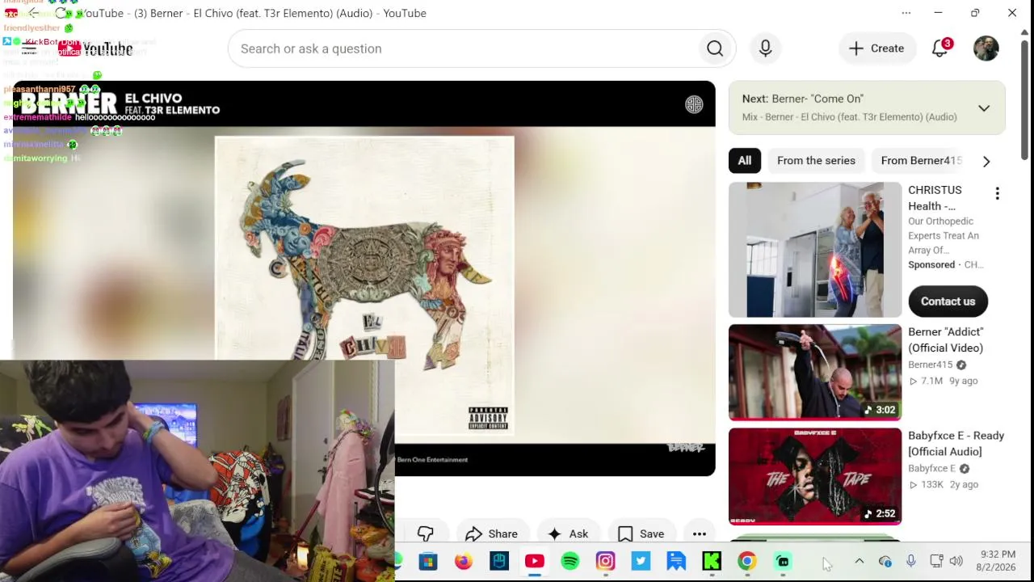Viewport: 1034px width, 582px height.
Task: Open Twitter from the taskbar
Action: (x=641, y=561)
